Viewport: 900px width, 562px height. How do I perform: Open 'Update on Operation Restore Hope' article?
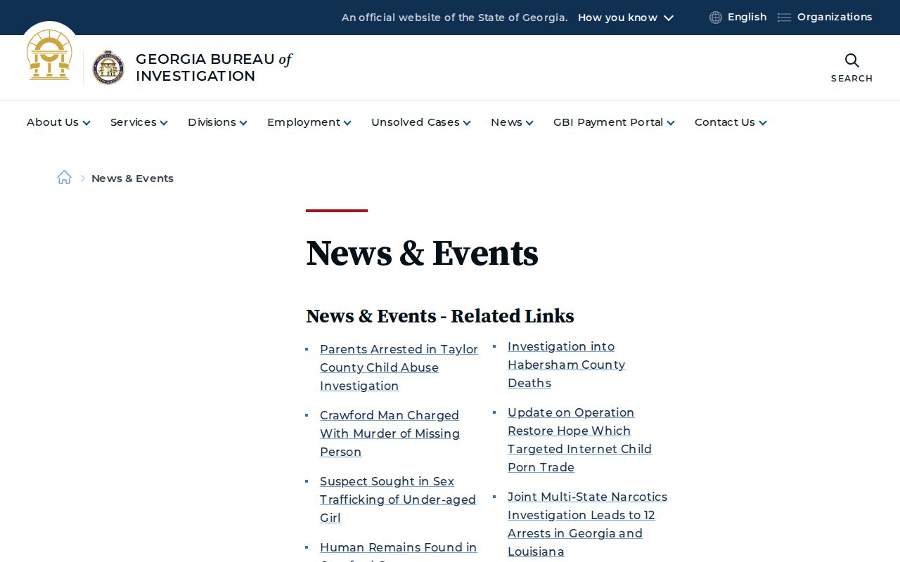click(x=579, y=440)
